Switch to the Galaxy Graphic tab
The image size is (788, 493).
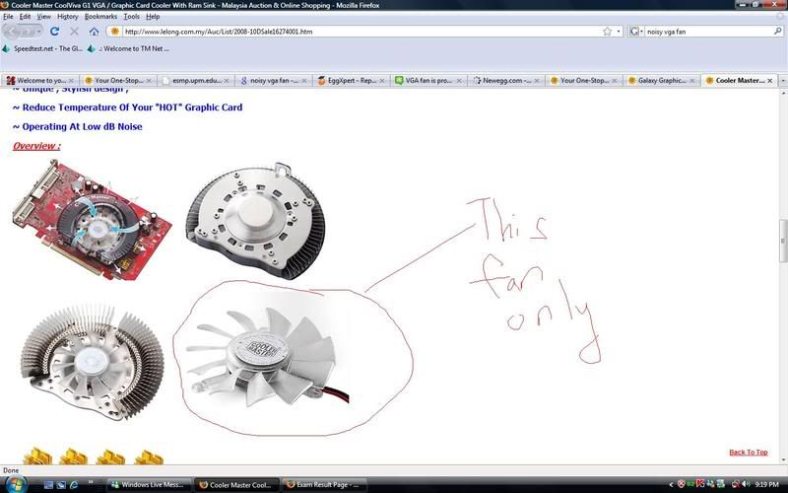(661, 81)
